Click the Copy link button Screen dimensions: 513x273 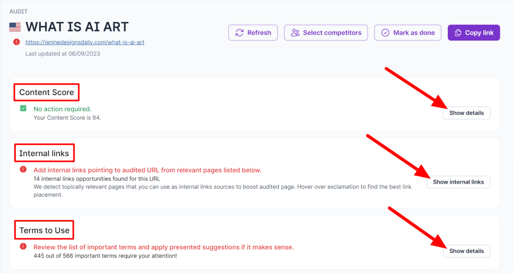click(474, 32)
